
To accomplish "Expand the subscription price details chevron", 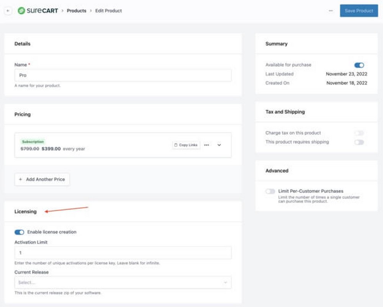I will 219,145.
